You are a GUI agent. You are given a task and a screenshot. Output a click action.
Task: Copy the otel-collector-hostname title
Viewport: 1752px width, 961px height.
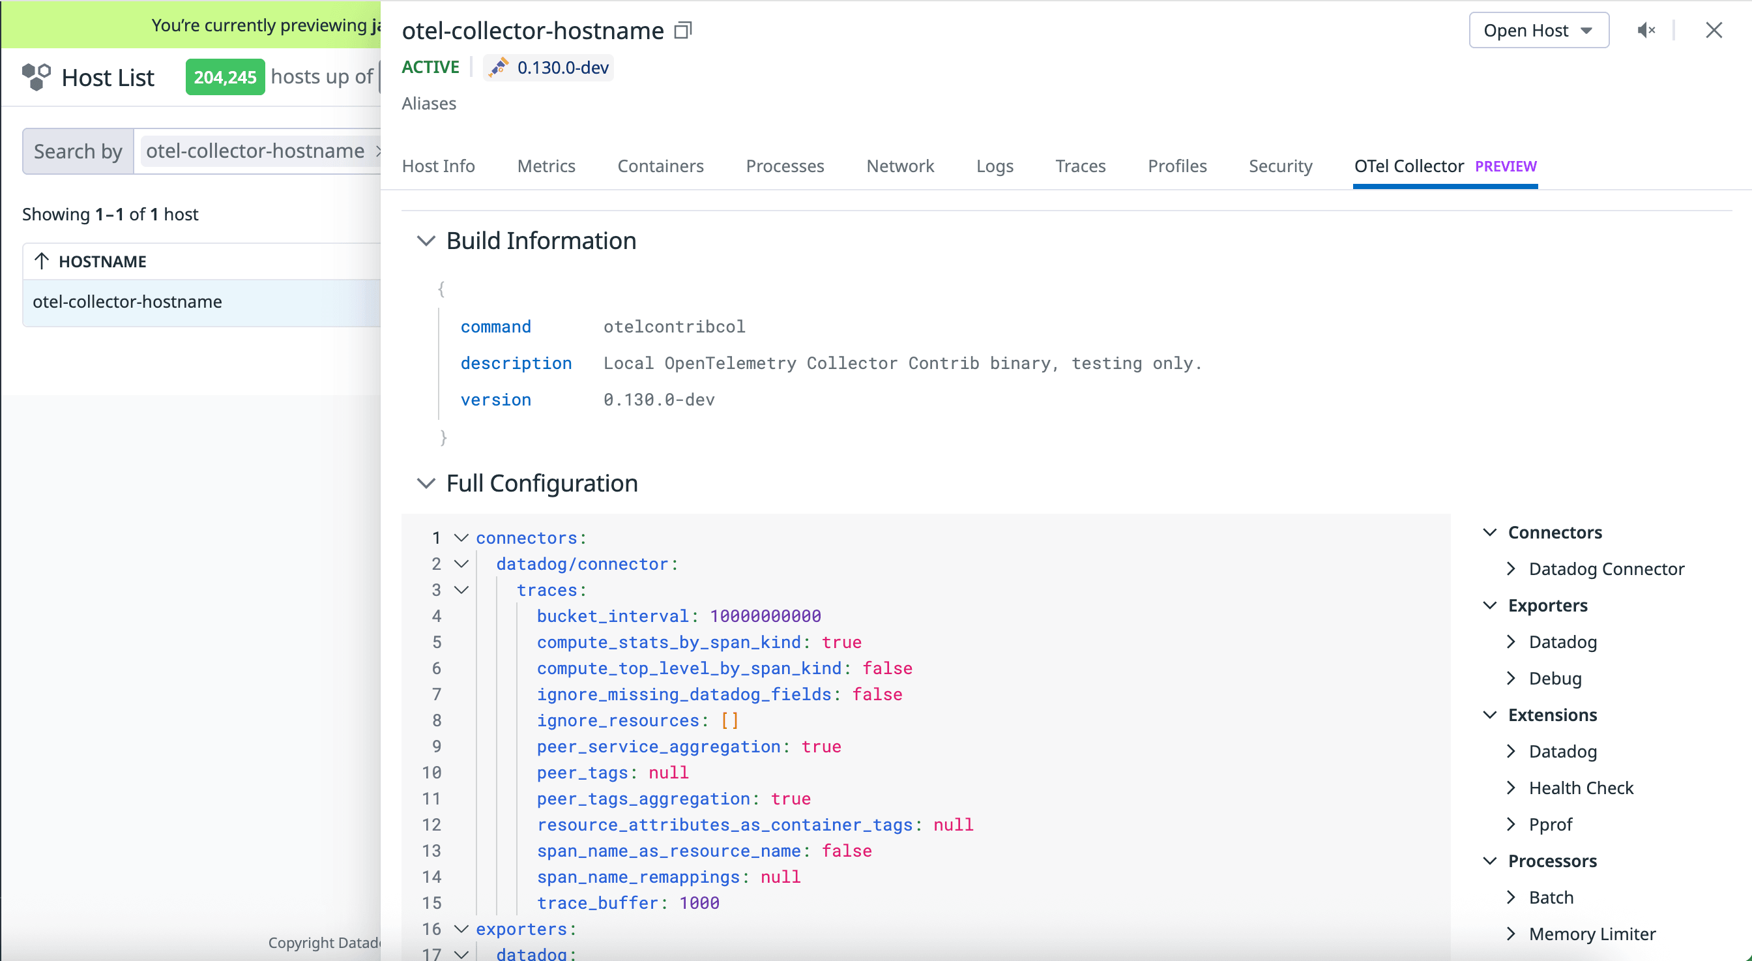click(x=683, y=31)
